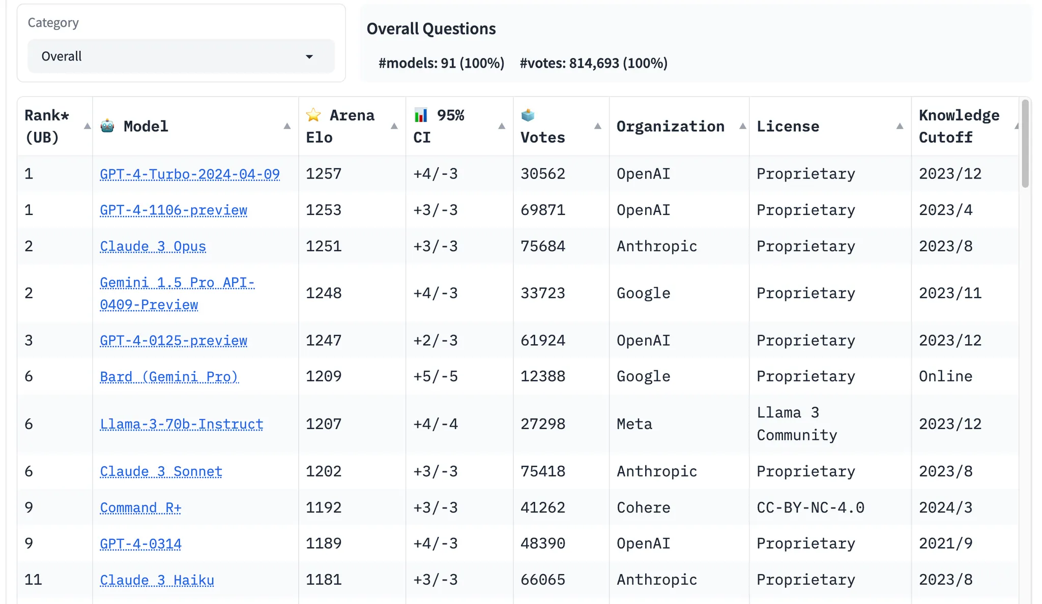
Task: Open the GPT-4-Turbo-2024-04-09 model link
Action: (x=190, y=174)
